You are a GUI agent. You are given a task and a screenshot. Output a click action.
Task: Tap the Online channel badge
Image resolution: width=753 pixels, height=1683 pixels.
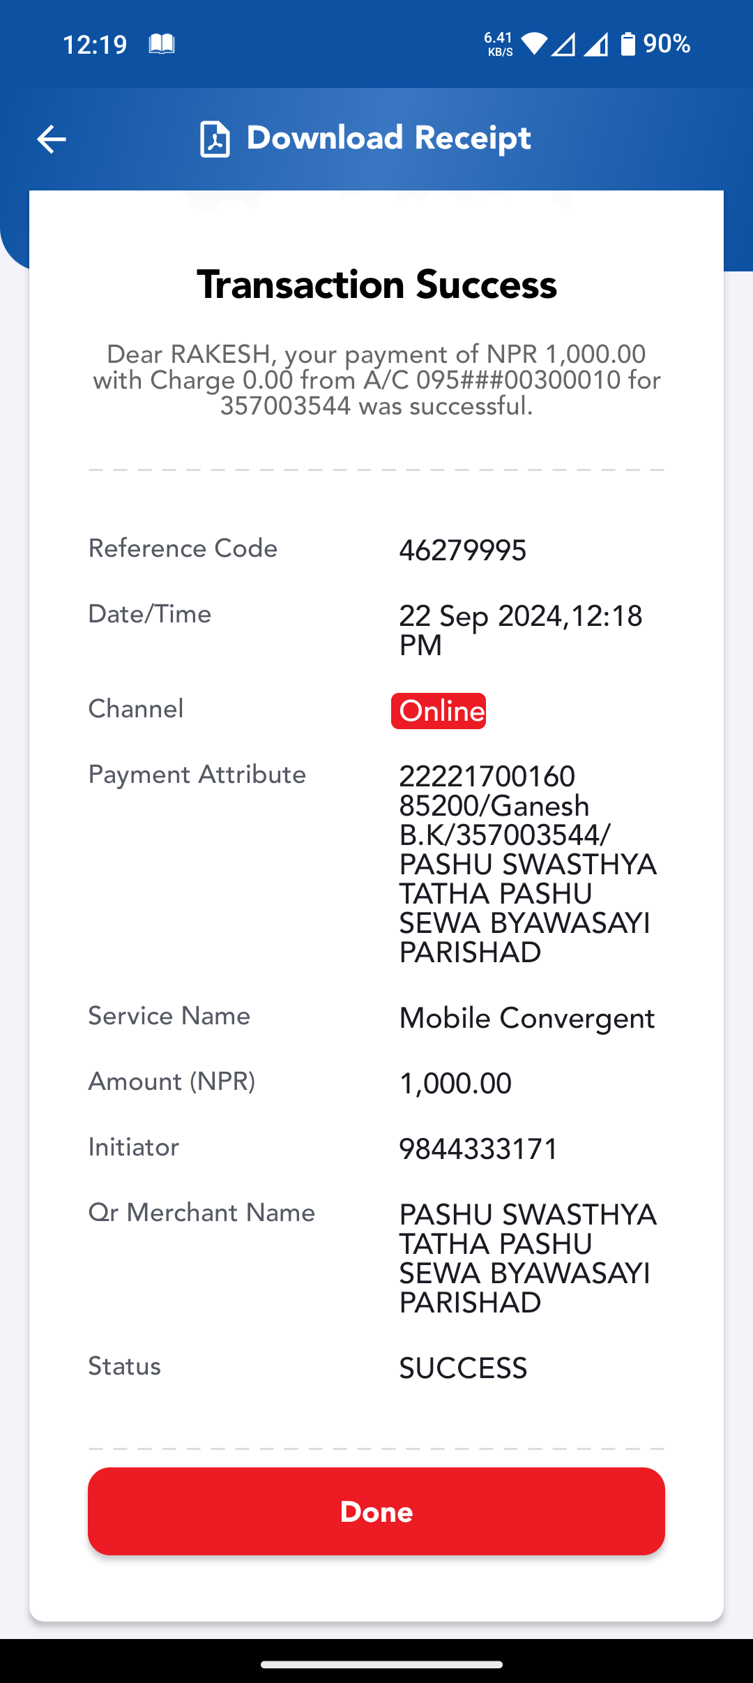(439, 711)
